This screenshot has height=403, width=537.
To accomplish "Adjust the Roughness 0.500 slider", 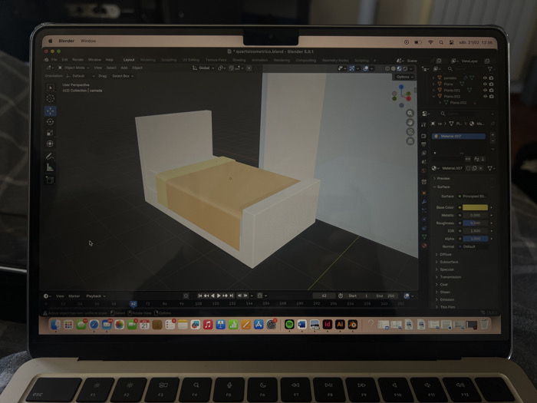I will click(475, 223).
